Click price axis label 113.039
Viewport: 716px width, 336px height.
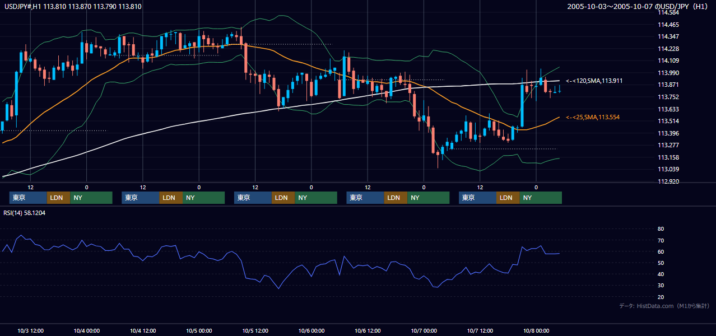(x=668, y=169)
